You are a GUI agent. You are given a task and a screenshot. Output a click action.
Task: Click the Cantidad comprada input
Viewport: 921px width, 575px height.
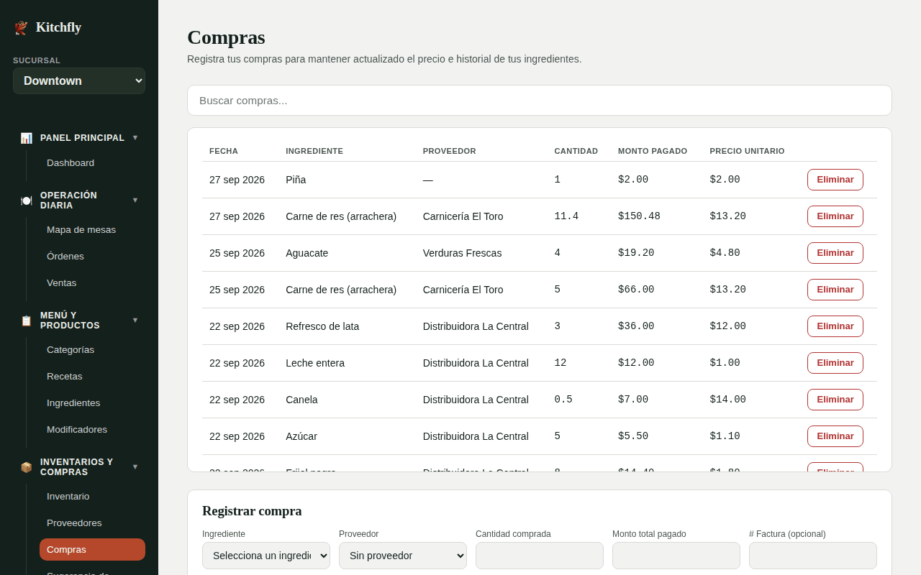[540, 556]
